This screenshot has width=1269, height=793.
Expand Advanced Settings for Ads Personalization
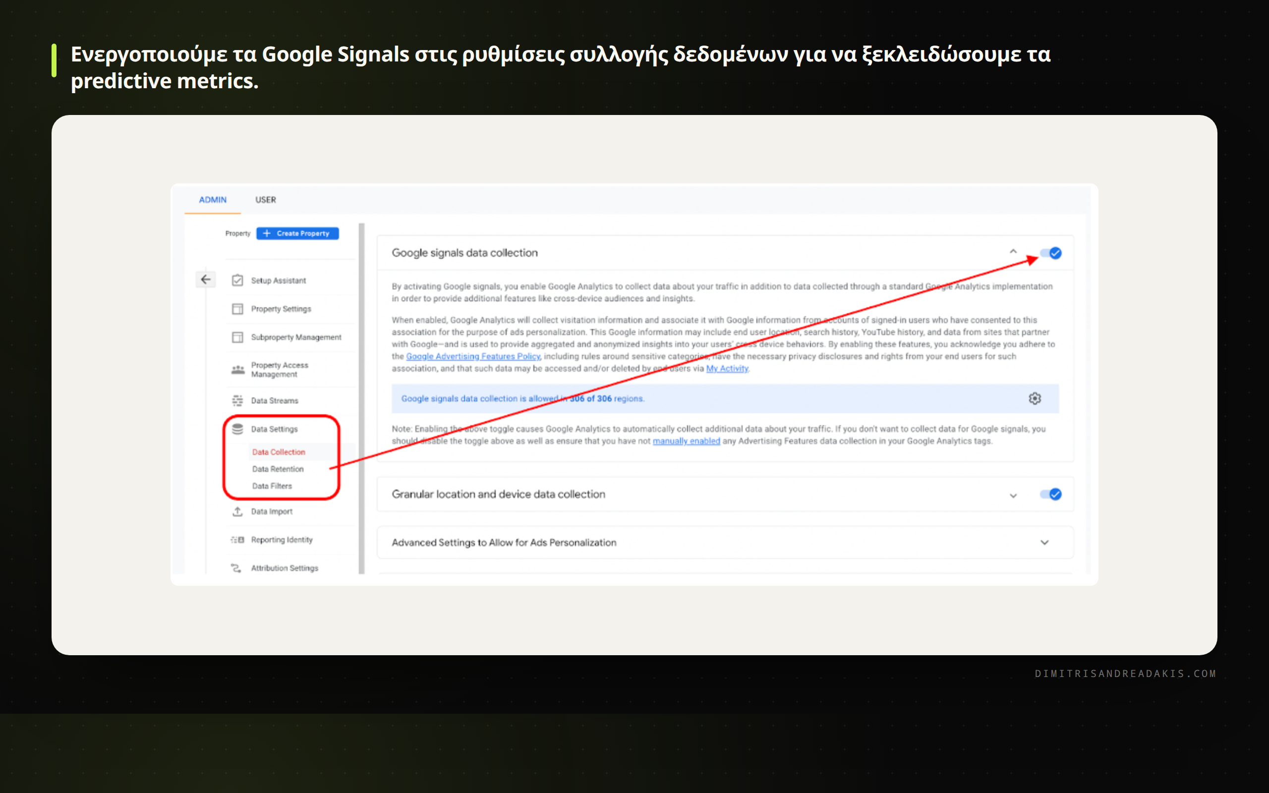tap(1044, 543)
